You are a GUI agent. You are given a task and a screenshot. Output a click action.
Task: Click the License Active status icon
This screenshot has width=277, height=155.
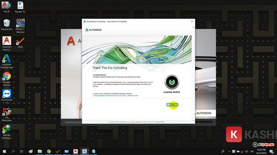click(x=171, y=82)
